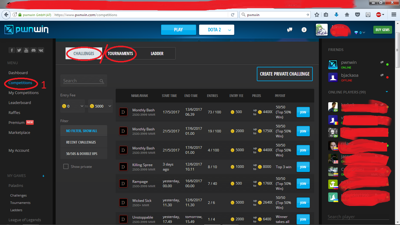Go back with the browser back arrow
400x225 pixels.
click(x=6, y=15)
